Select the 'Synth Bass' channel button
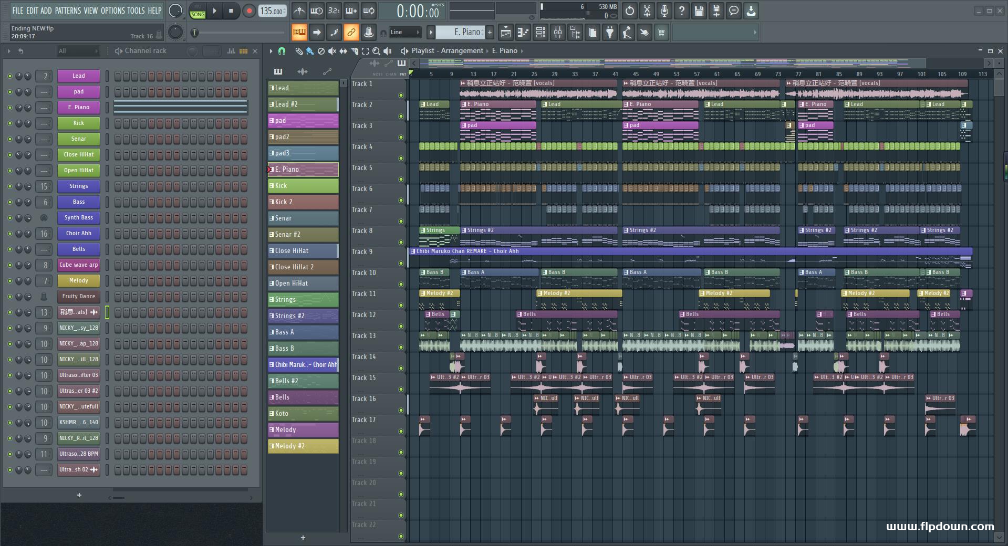 click(x=79, y=218)
